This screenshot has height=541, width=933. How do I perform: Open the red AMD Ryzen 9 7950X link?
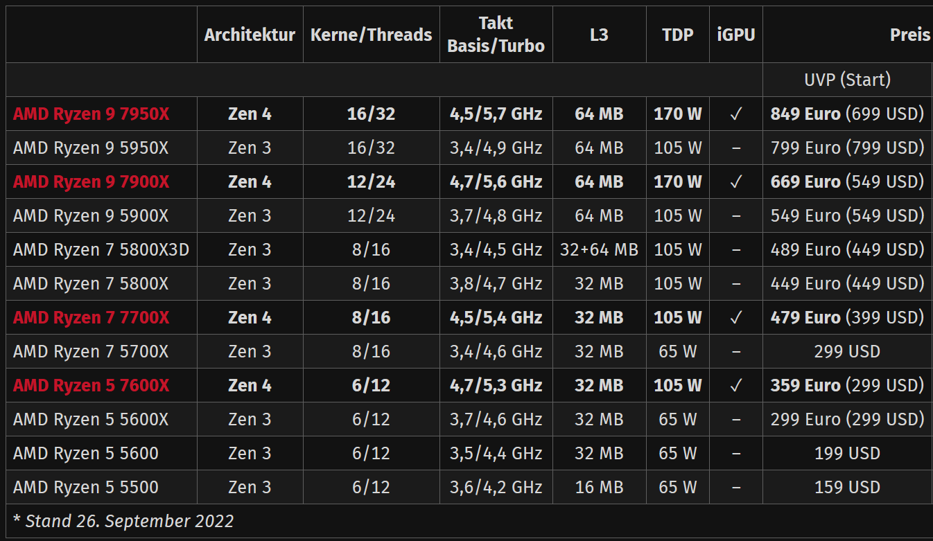pyautogui.click(x=91, y=114)
